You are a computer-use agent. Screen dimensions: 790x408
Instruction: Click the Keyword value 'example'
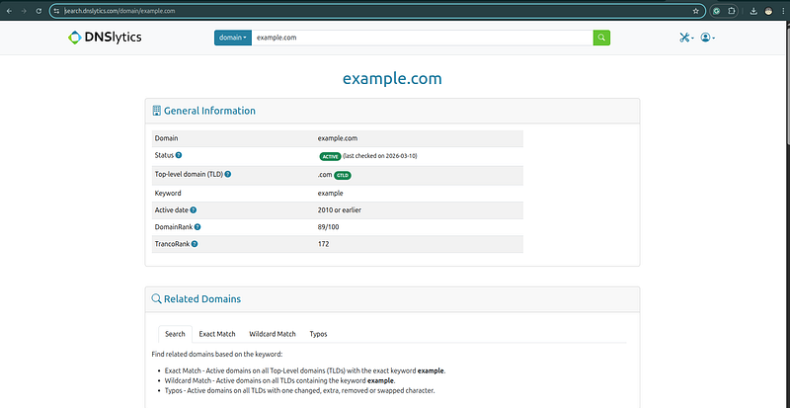[331, 194]
